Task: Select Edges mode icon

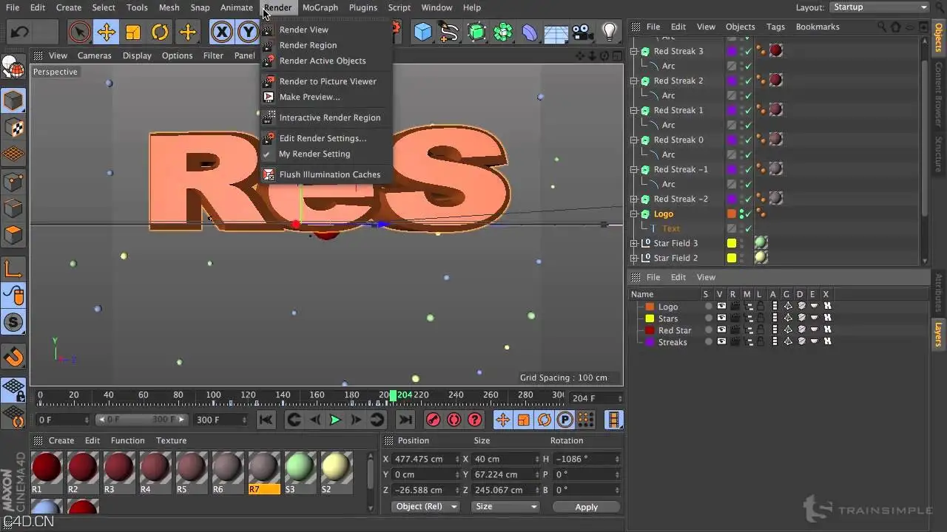Action: (x=13, y=208)
